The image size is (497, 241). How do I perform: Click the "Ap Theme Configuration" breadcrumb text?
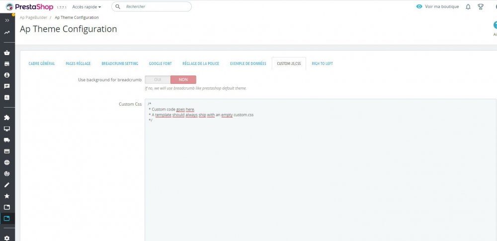coord(77,17)
